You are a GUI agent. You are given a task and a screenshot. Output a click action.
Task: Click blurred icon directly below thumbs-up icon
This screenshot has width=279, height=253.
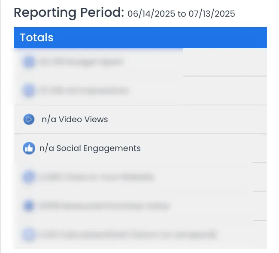[x=29, y=177]
